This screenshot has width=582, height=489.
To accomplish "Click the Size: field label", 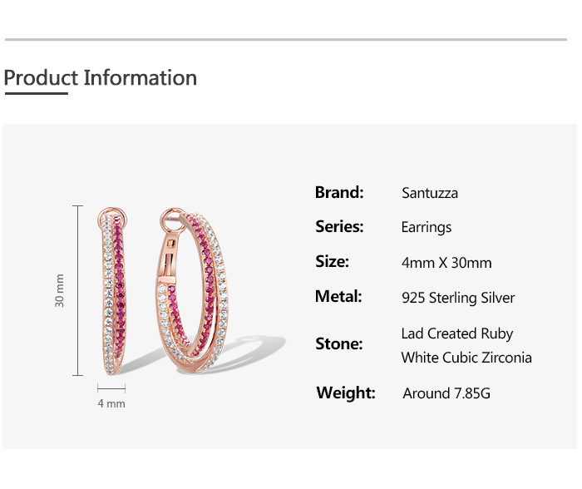I will click(332, 261).
